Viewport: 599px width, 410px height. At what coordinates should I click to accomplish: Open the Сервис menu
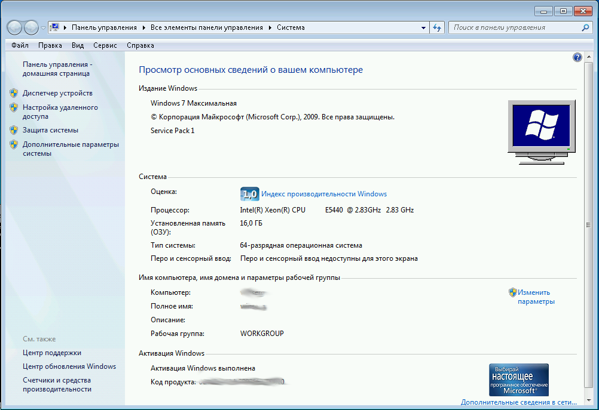(105, 45)
